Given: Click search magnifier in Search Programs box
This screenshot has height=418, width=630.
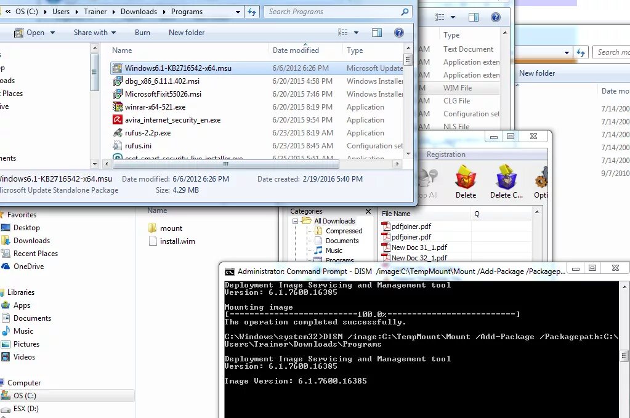Looking at the screenshot, I should 405,12.
